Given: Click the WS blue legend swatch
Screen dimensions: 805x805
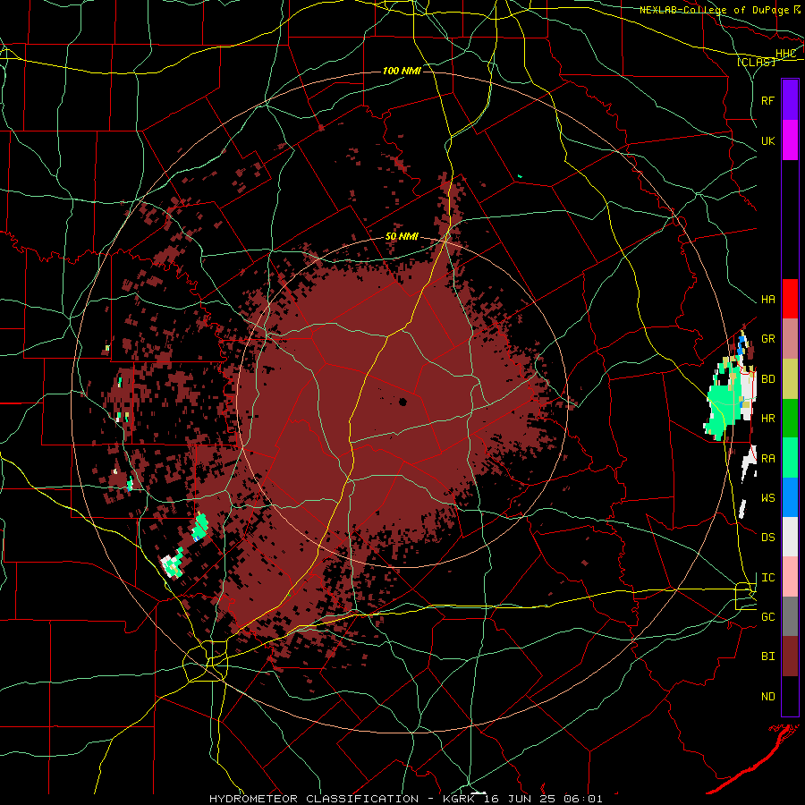Looking at the screenshot, I should [790, 497].
